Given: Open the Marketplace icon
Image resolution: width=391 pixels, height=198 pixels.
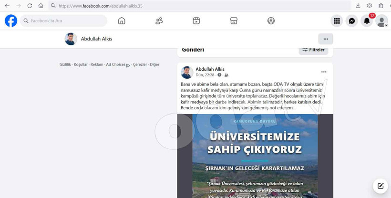Looking at the screenshot, I should pos(234,21).
